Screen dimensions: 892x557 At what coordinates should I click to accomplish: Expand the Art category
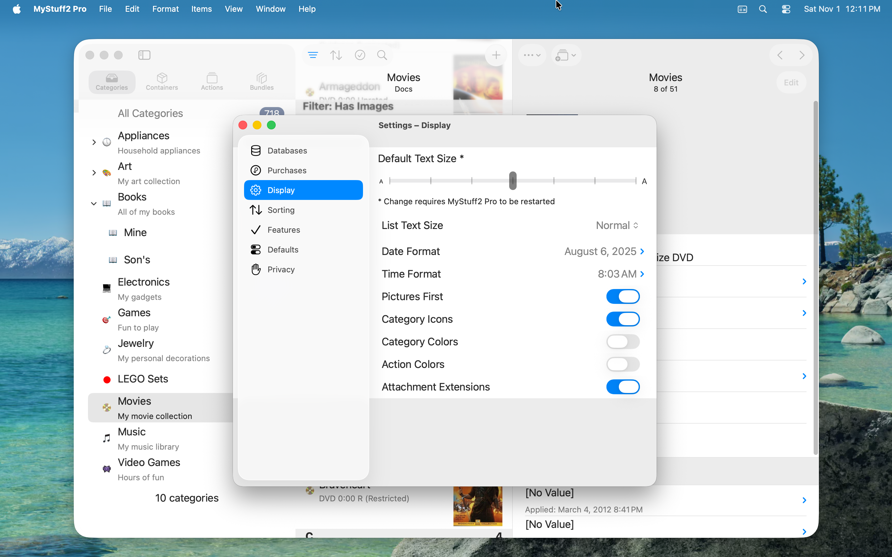94,173
